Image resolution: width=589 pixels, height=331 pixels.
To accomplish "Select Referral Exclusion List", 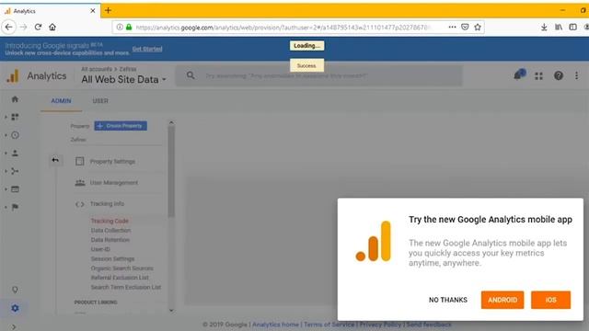I will point(120,278).
